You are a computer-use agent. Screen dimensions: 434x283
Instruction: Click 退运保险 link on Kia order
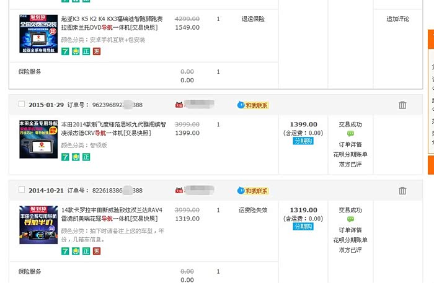click(252, 19)
